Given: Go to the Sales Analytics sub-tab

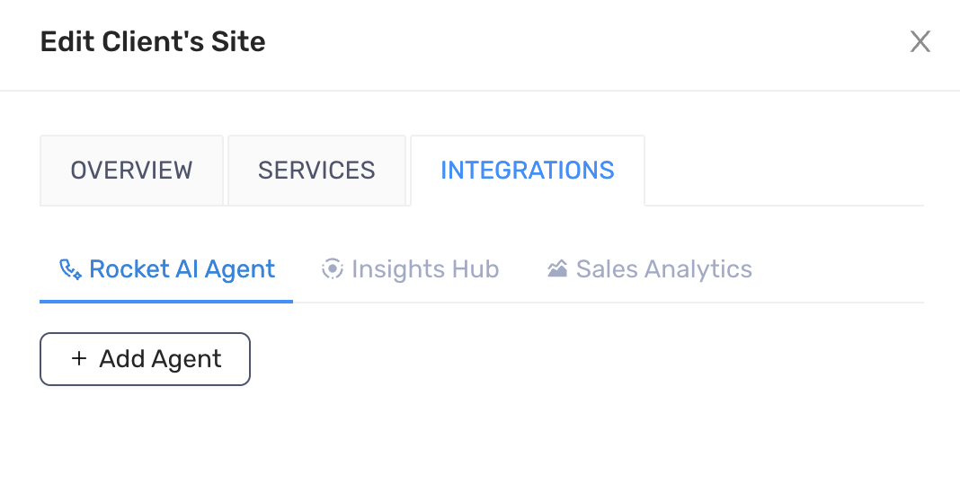Looking at the screenshot, I should click(x=663, y=269).
